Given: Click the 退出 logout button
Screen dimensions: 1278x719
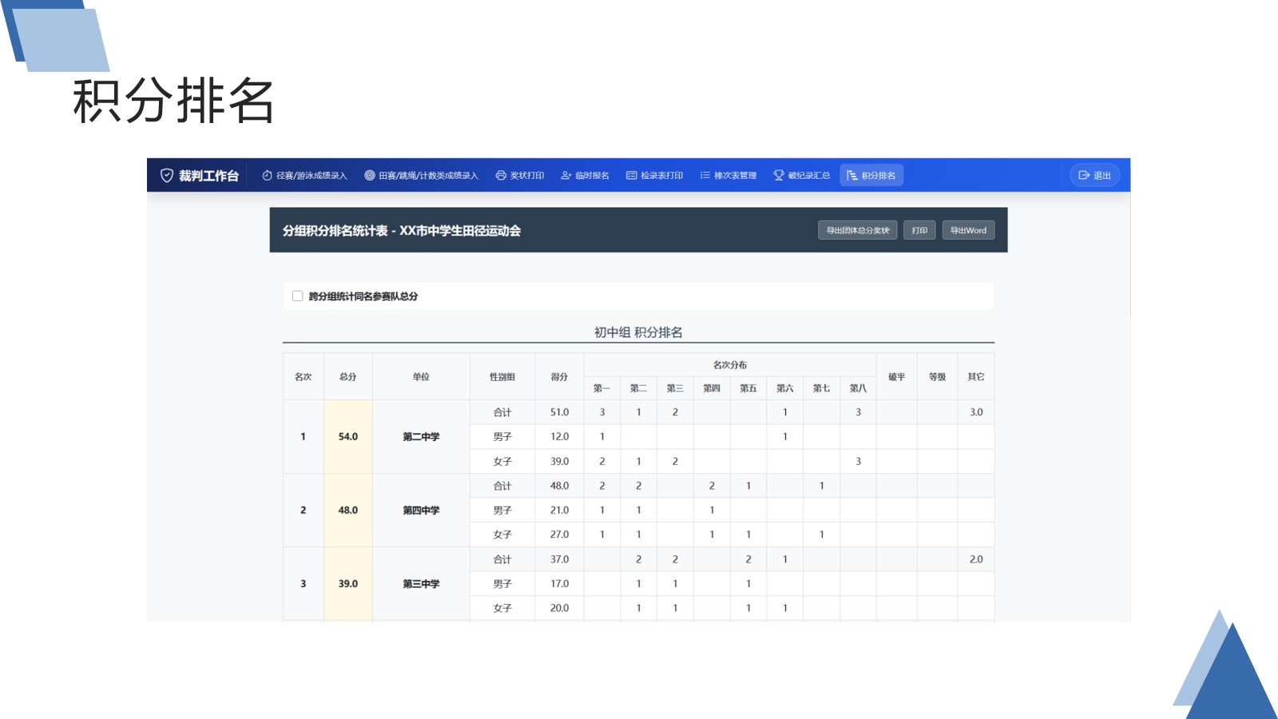Looking at the screenshot, I should [1095, 176].
